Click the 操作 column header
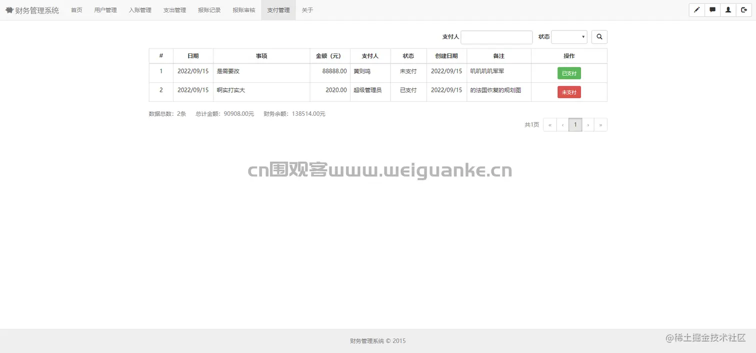This screenshot has width=756, height=353. pos(569,56)
